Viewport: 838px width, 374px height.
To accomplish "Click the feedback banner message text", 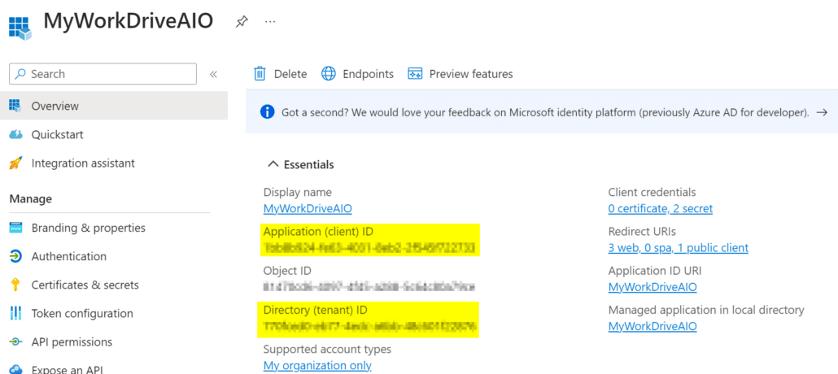I will [545, 113].
